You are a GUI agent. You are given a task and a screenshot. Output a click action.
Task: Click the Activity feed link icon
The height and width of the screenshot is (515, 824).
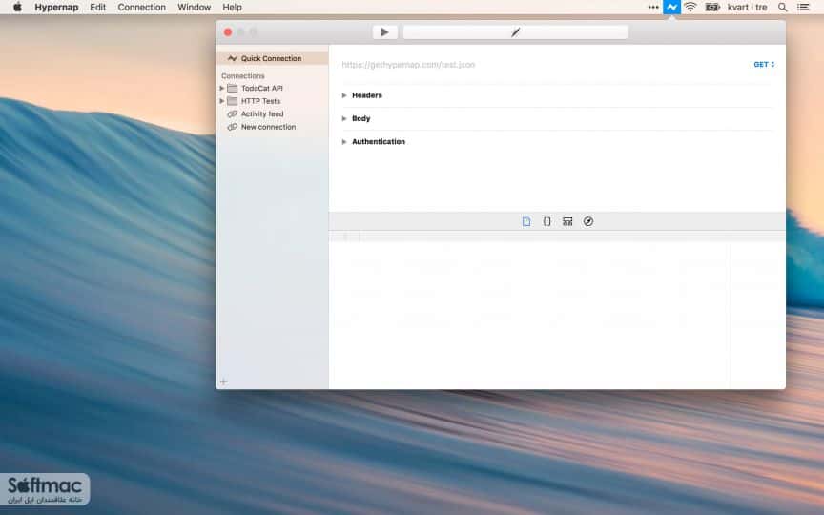pyautogui.click(x=232, y=114)
